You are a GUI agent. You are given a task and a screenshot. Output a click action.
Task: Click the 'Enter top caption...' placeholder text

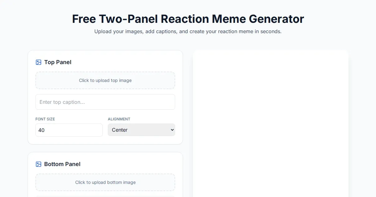click(x=62, y=102)
